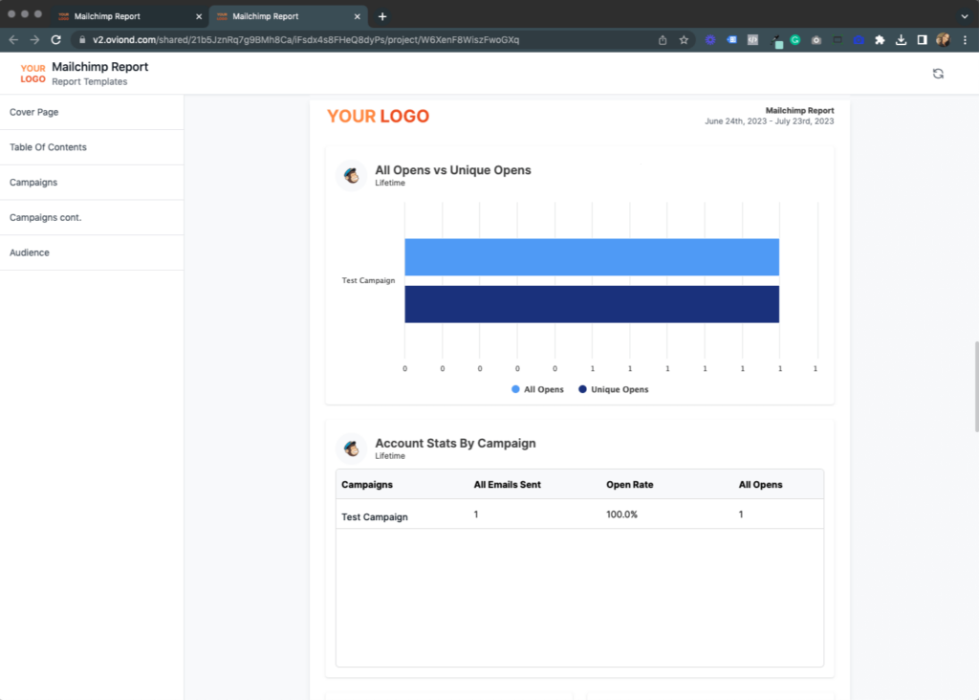Bookmark this page with the star icon
Image resolution: width=979 pixels, height=700 pixels.
point(684,40)
